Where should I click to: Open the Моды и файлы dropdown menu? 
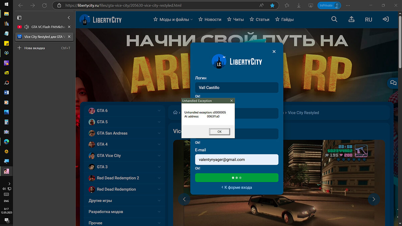click(x=173, y=19)
